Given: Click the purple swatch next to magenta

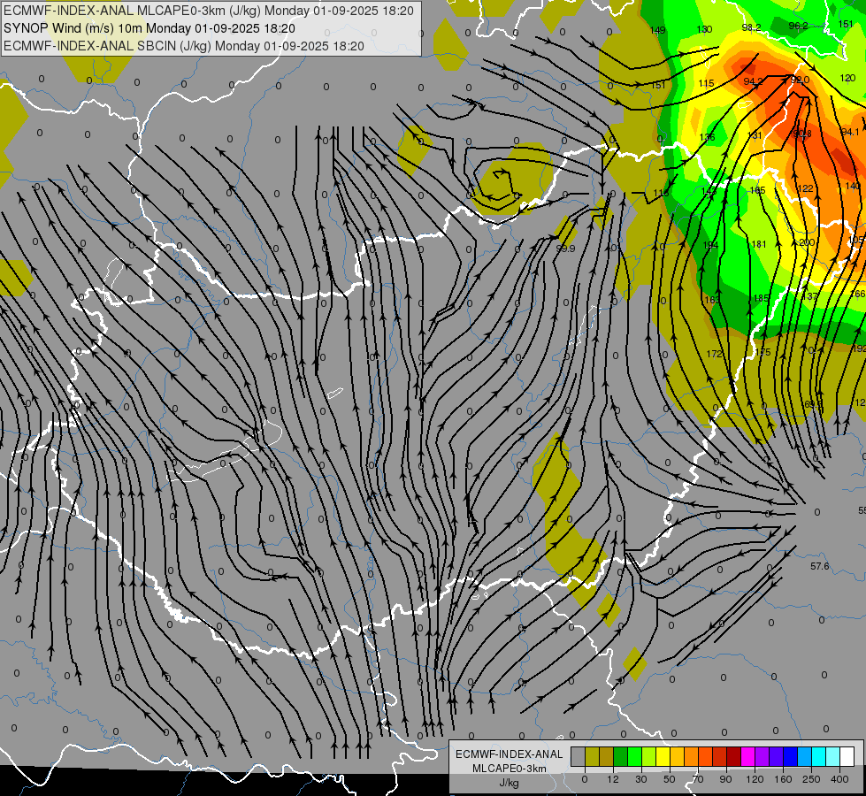Looking at the screenshot, I should 763,757.
